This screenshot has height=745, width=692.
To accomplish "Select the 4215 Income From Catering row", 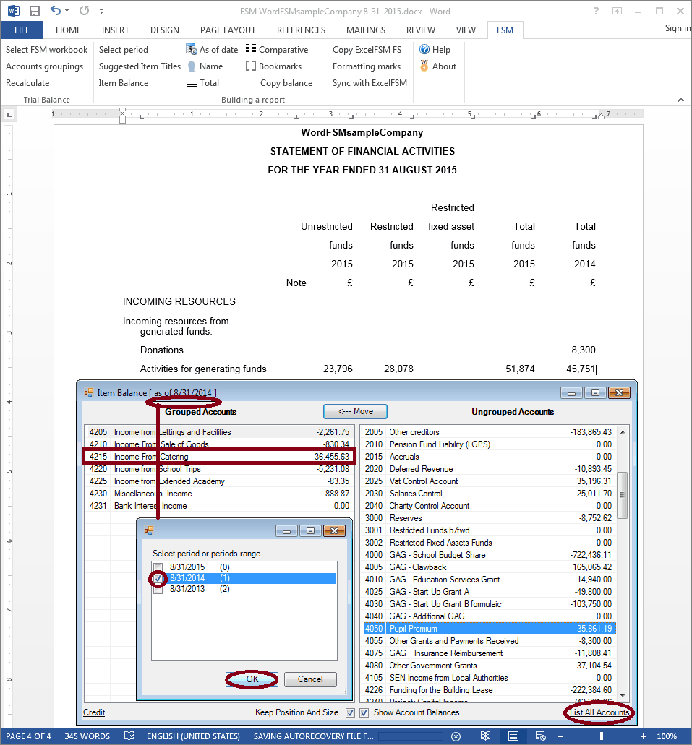I will 219,457.
